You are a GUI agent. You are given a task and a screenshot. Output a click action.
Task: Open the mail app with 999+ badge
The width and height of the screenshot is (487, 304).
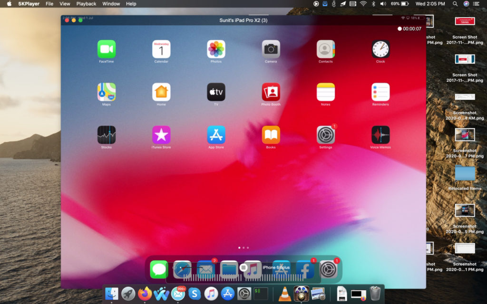(x=178, y=293)
